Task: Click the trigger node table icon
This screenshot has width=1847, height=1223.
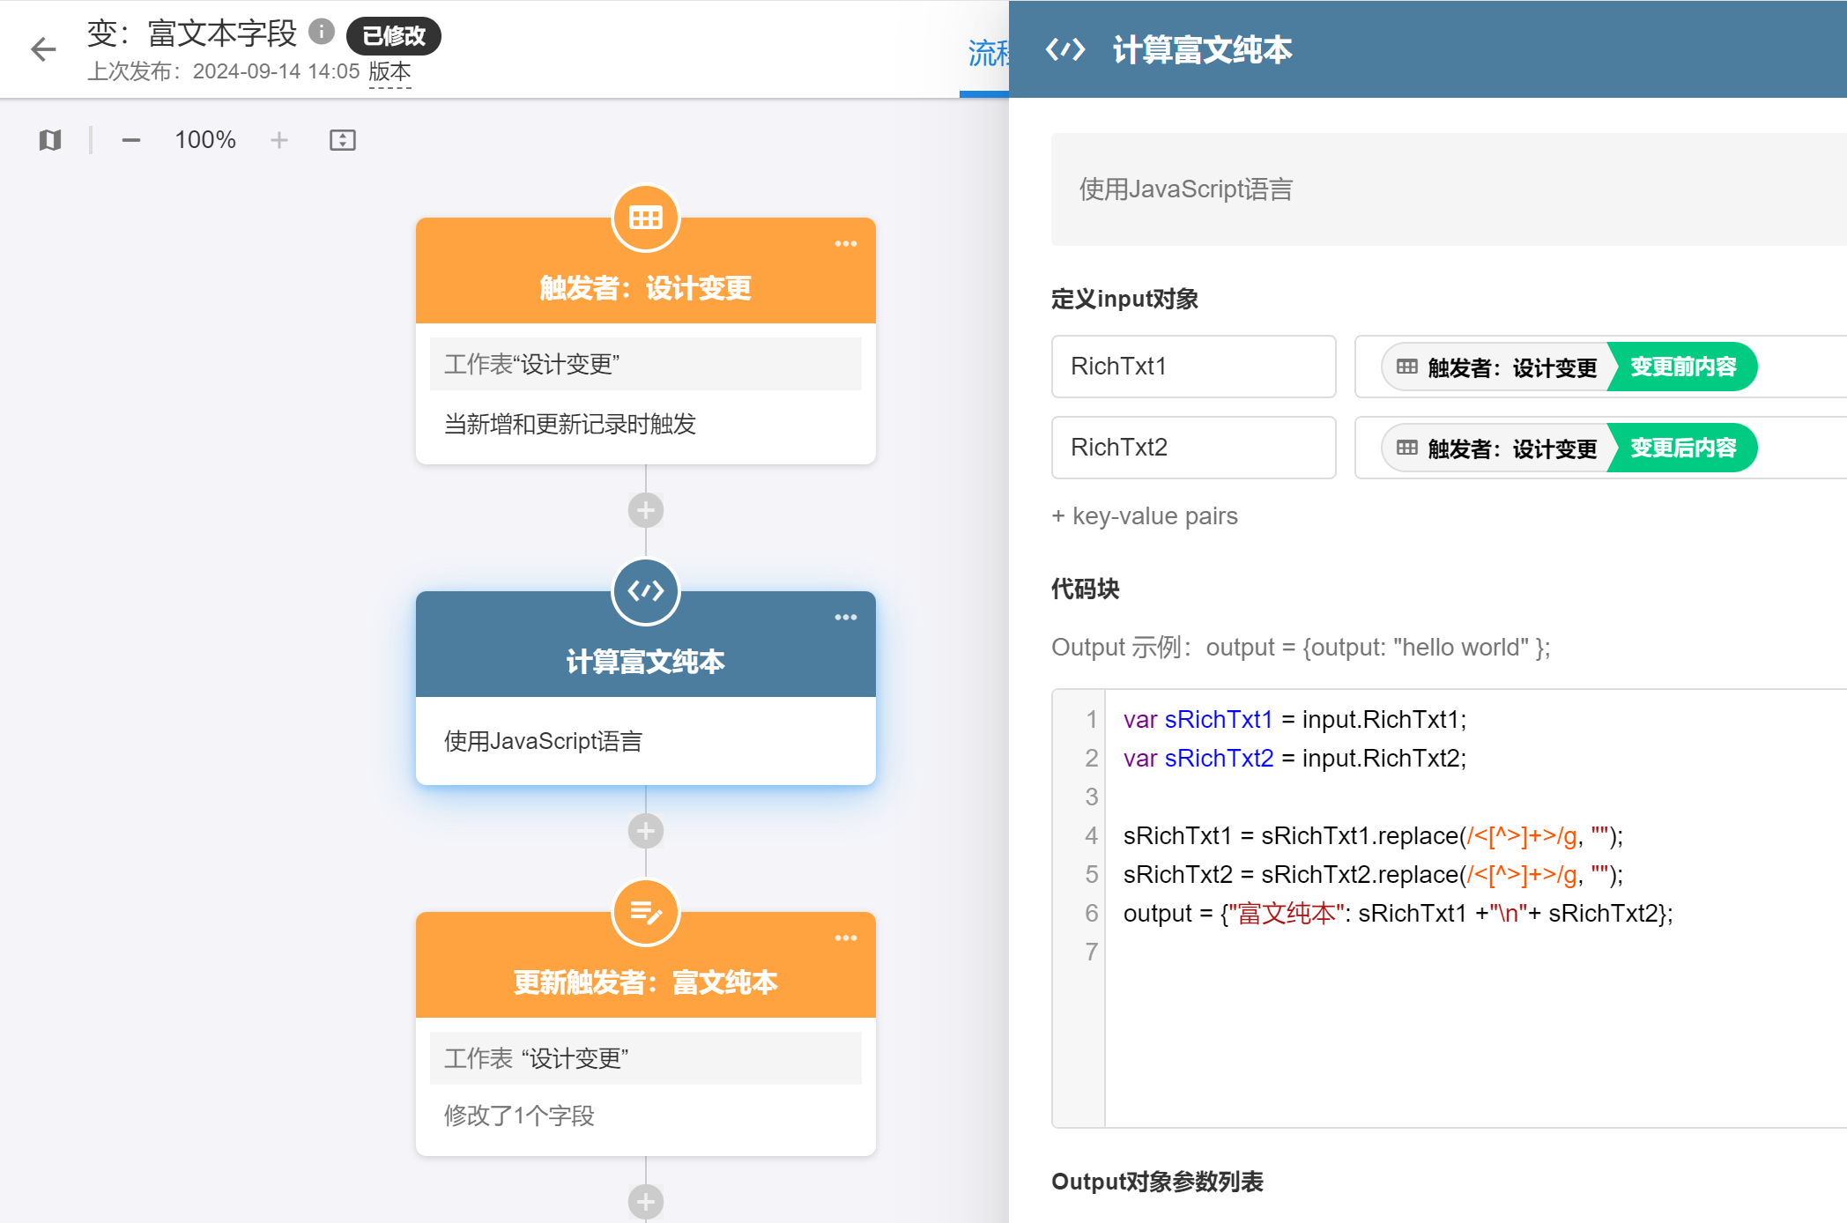Action: point(645,218)
